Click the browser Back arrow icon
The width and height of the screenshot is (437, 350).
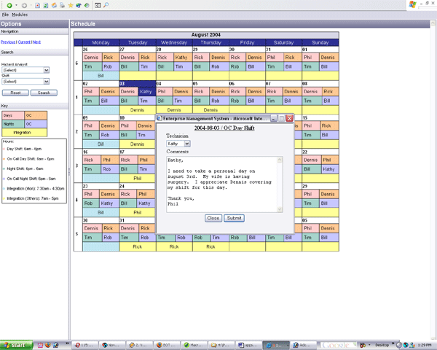tap(9, 4)
